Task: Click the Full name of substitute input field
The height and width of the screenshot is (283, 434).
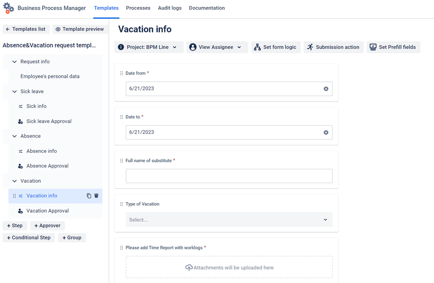Action: point(229,176)
